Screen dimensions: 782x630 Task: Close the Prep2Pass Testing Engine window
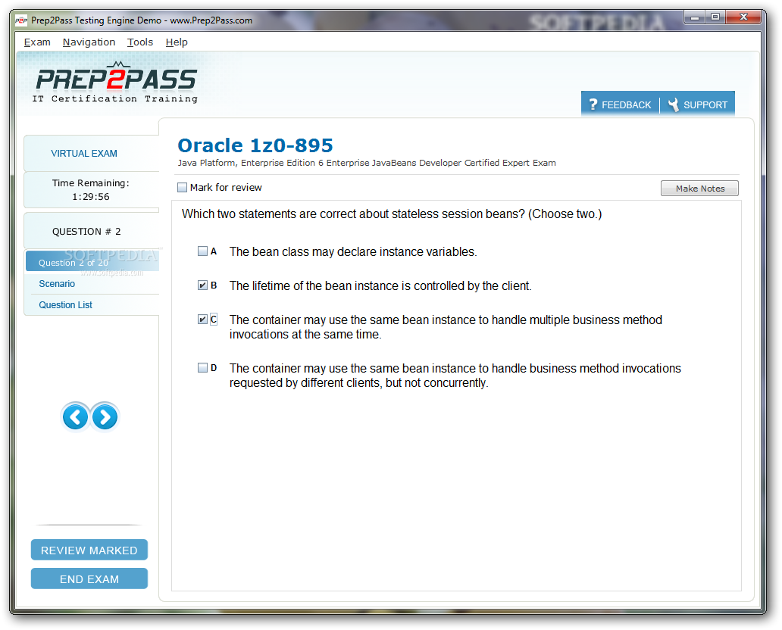tap(743, 17)
